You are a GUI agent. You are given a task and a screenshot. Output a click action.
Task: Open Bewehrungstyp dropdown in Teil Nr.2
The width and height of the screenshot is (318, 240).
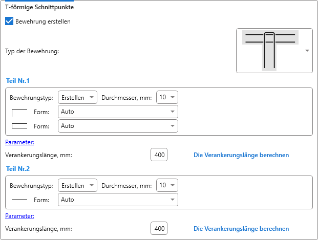[77, 185]
